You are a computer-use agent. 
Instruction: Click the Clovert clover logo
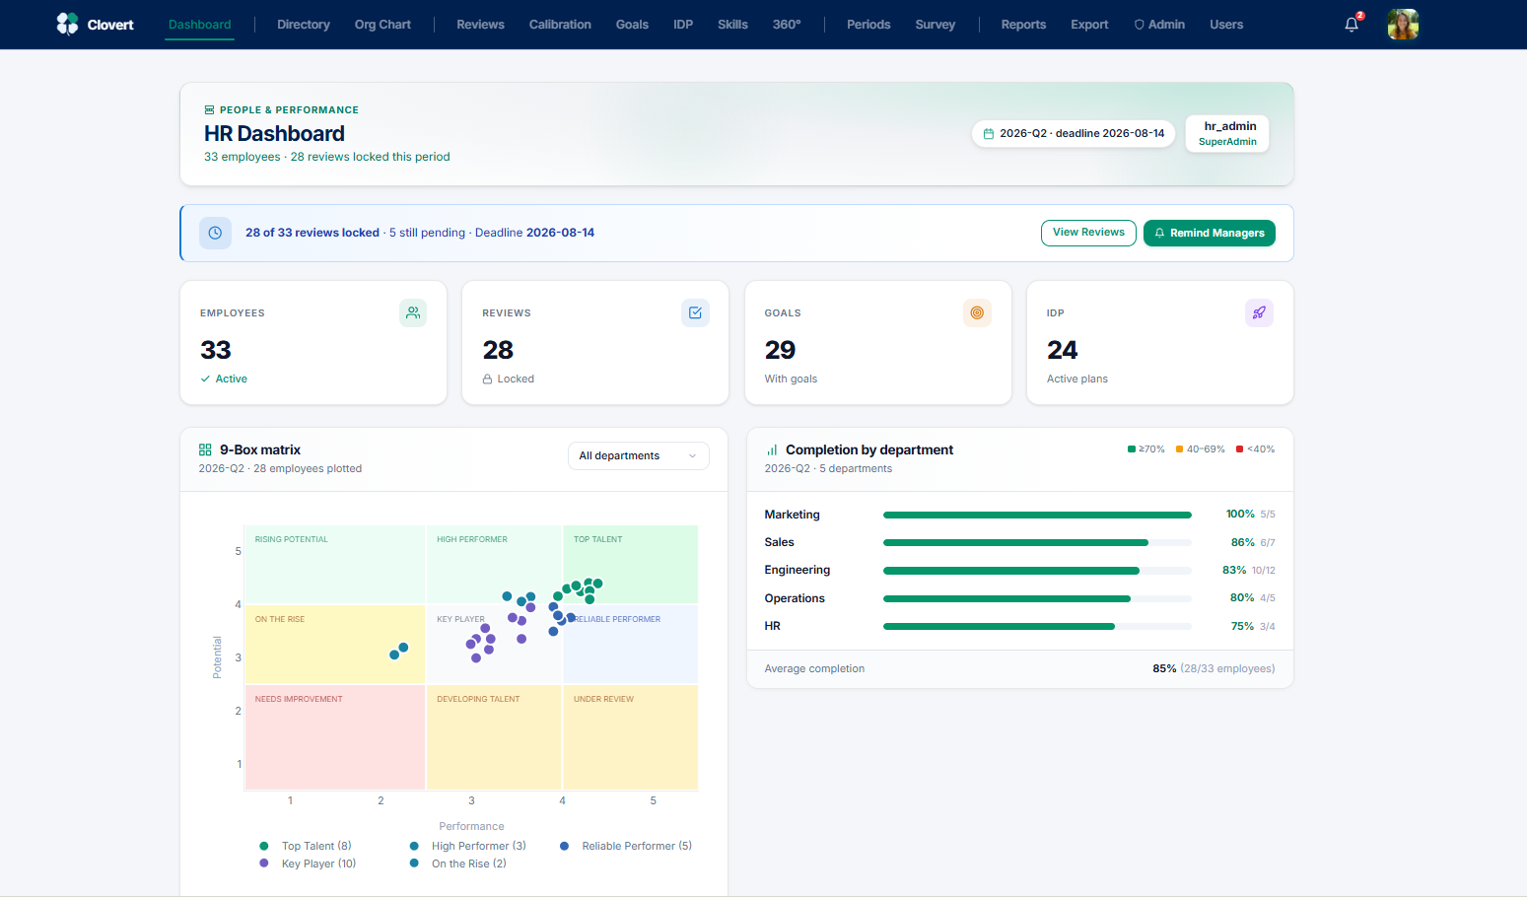[x=67, y=24]
